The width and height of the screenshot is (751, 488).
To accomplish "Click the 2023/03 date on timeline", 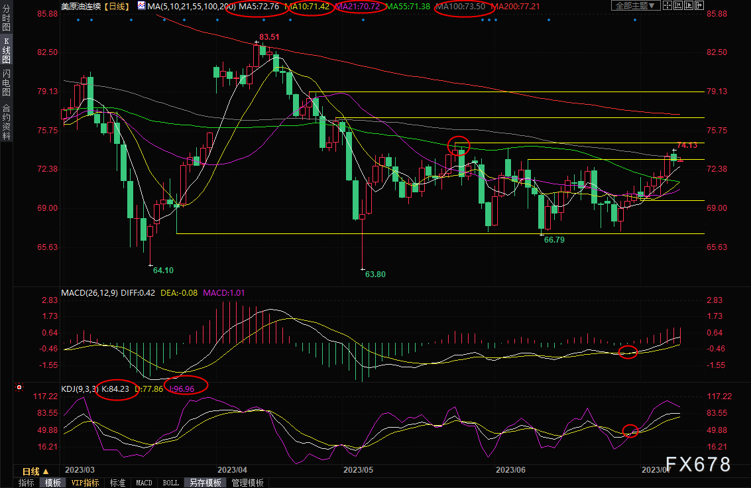I will [80, 470].
